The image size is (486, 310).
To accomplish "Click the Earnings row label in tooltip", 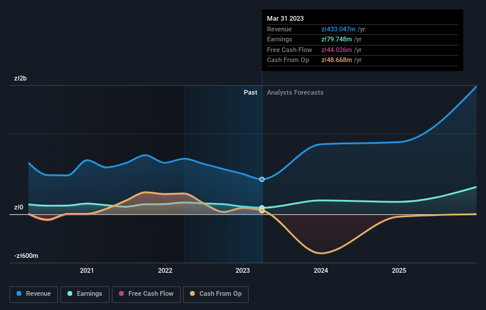I will click(279, 39).
